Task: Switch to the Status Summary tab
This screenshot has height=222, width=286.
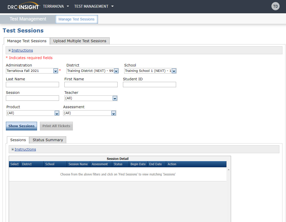Action: [x=48, y=140]
